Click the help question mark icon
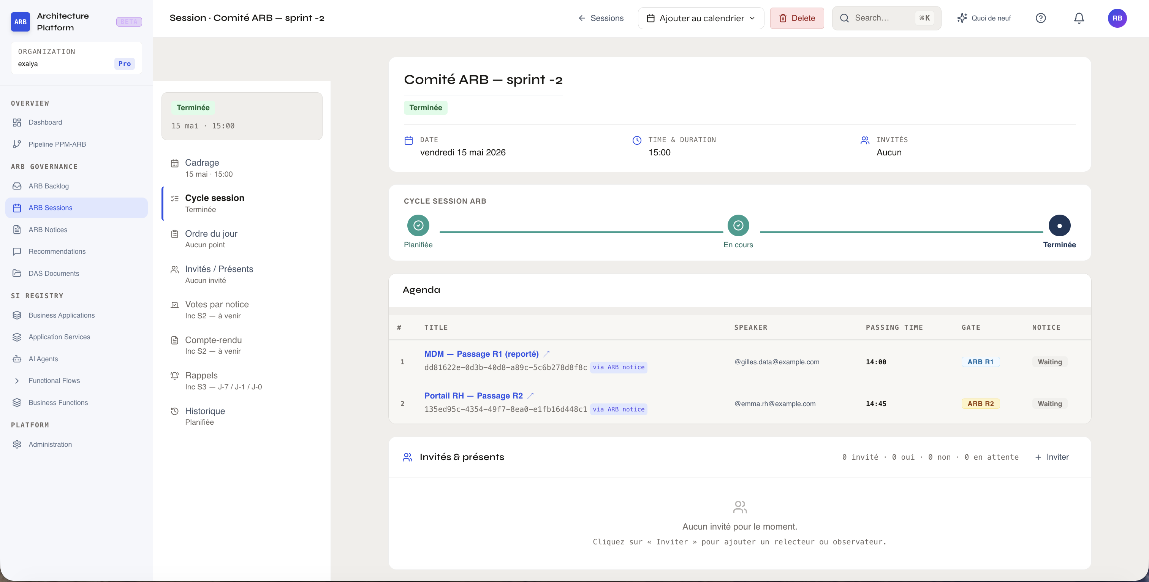Image resolution: width=1149 pixels, height=582 pixels. (1041, 18)
